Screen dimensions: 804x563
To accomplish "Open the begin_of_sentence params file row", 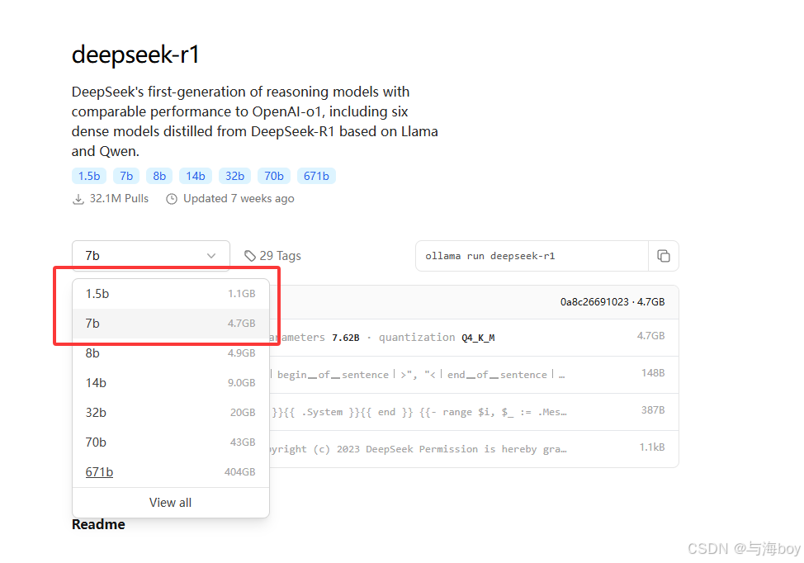I will (x=475, y=375).
